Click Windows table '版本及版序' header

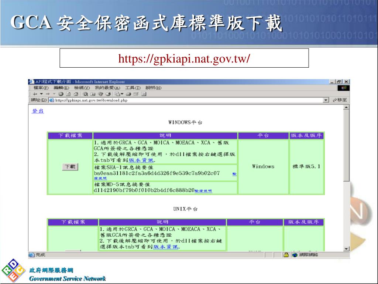[306, 135]
